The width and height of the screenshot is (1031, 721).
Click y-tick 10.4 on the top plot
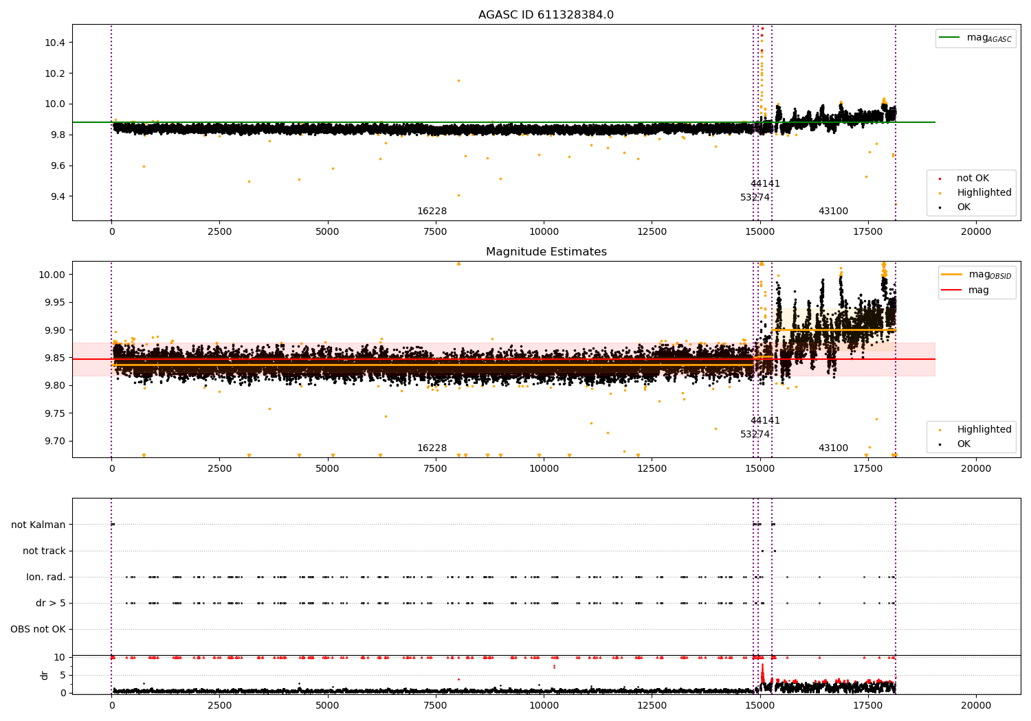pyautogui.click(x=55, y=43)
